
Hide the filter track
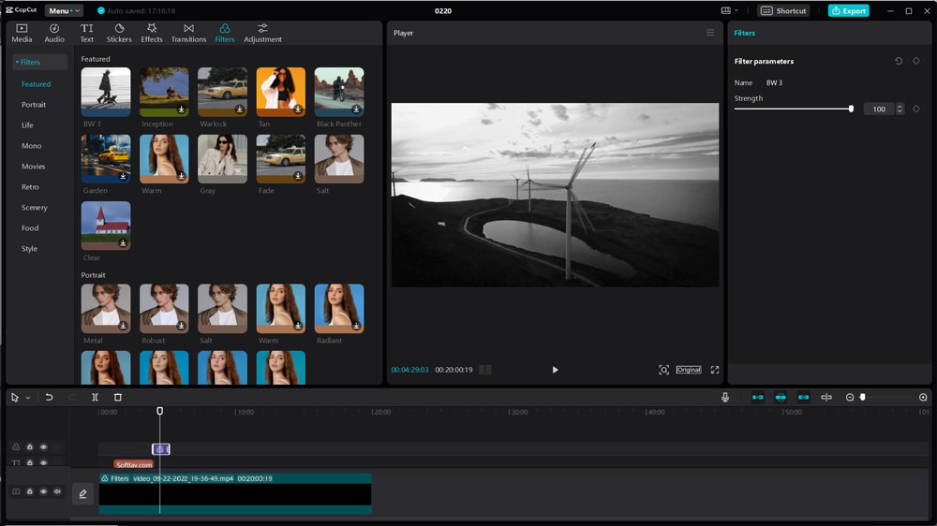tap(44, 446)
